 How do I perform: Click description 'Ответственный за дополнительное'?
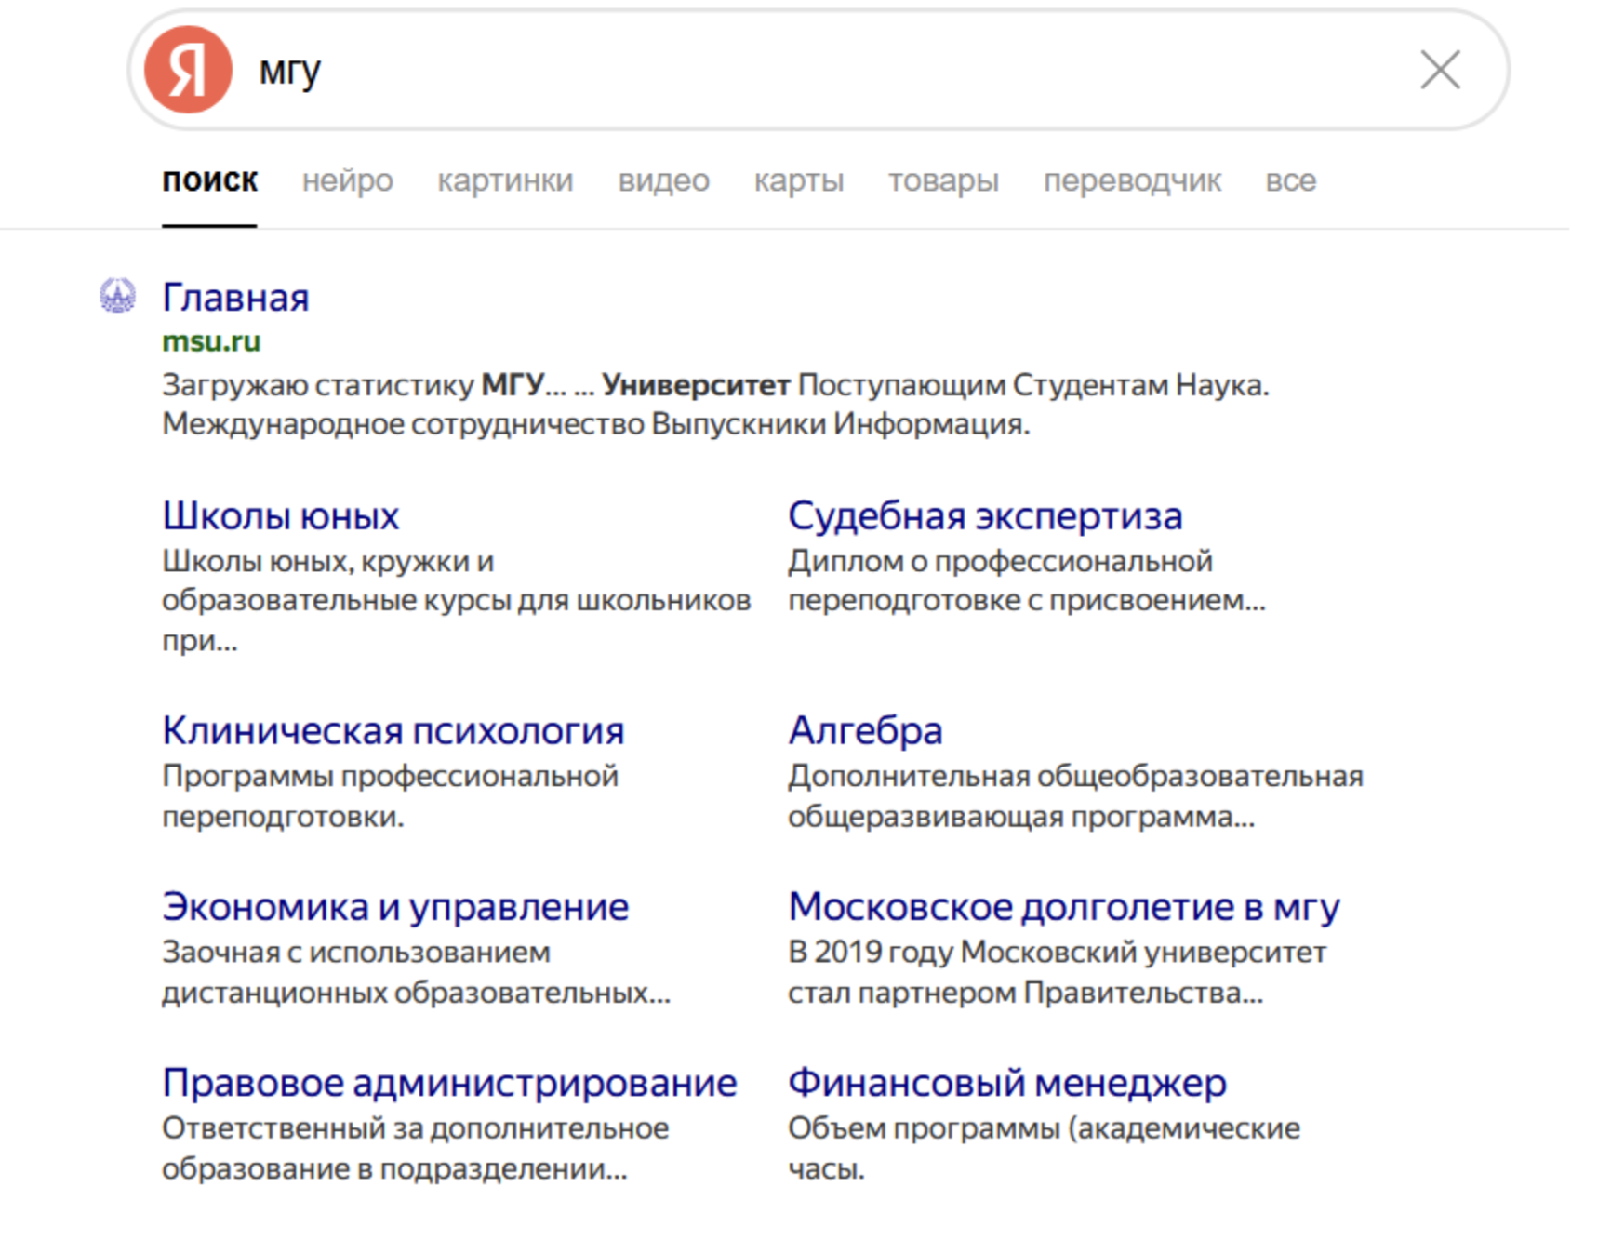pos(415,1127)
